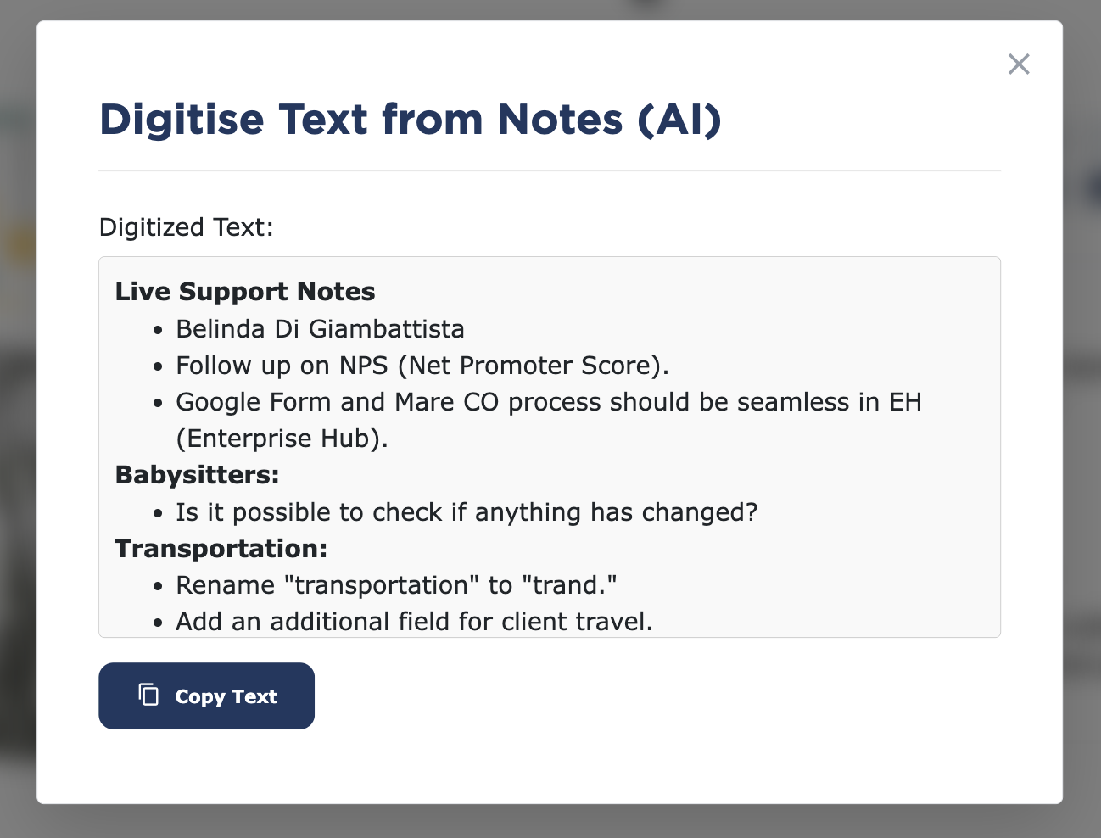Click the bullet before Belinda Di Giambattista
This screenshot has height=838, width=1101.
[158, 331]
